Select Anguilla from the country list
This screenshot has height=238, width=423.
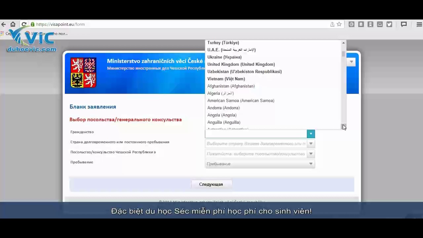point(273,123)
